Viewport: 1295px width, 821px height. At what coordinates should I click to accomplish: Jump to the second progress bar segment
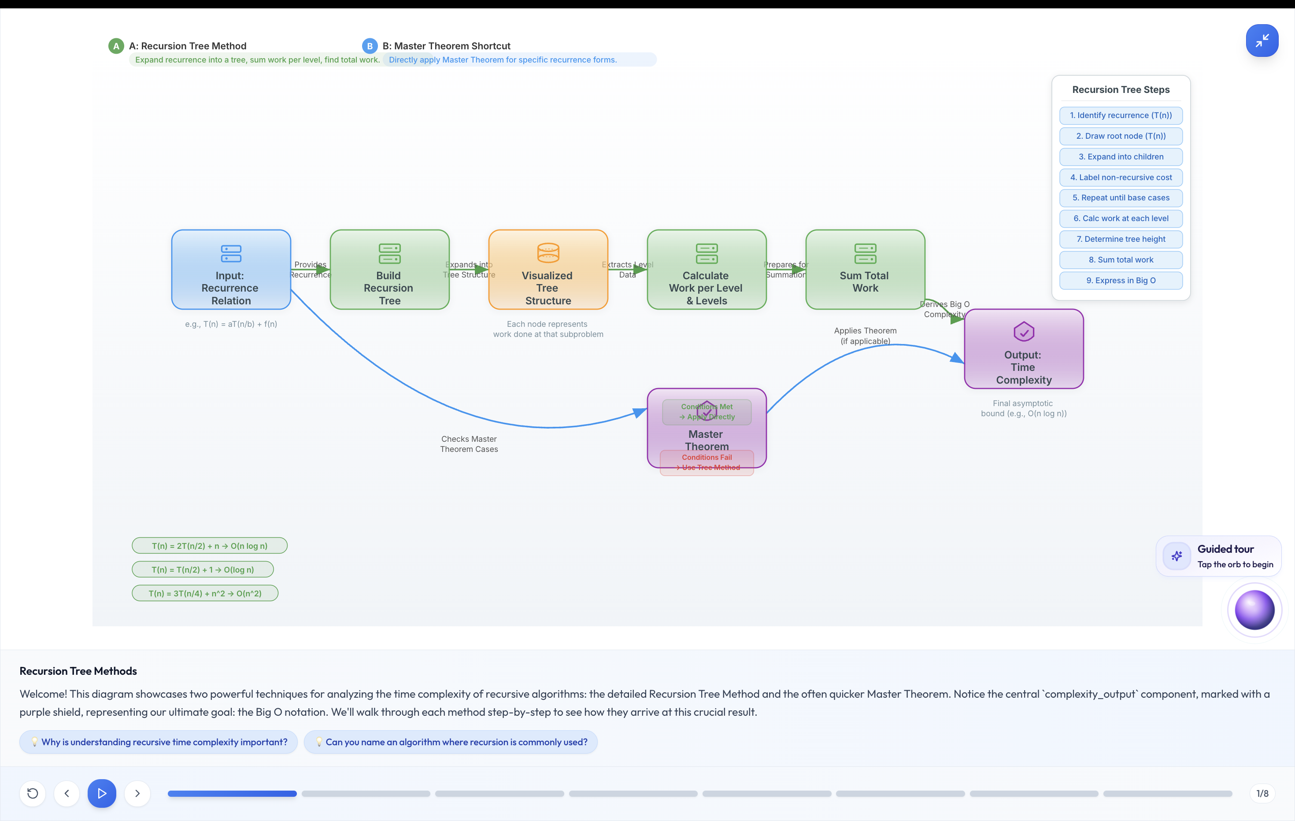pos(366,794)
